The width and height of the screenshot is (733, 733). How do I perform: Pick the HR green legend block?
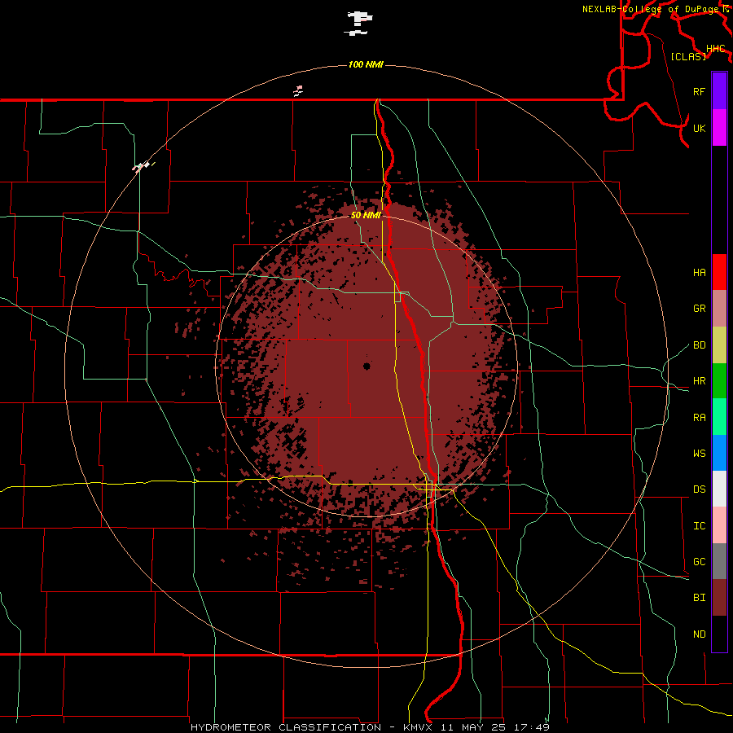tap(719, 381)
